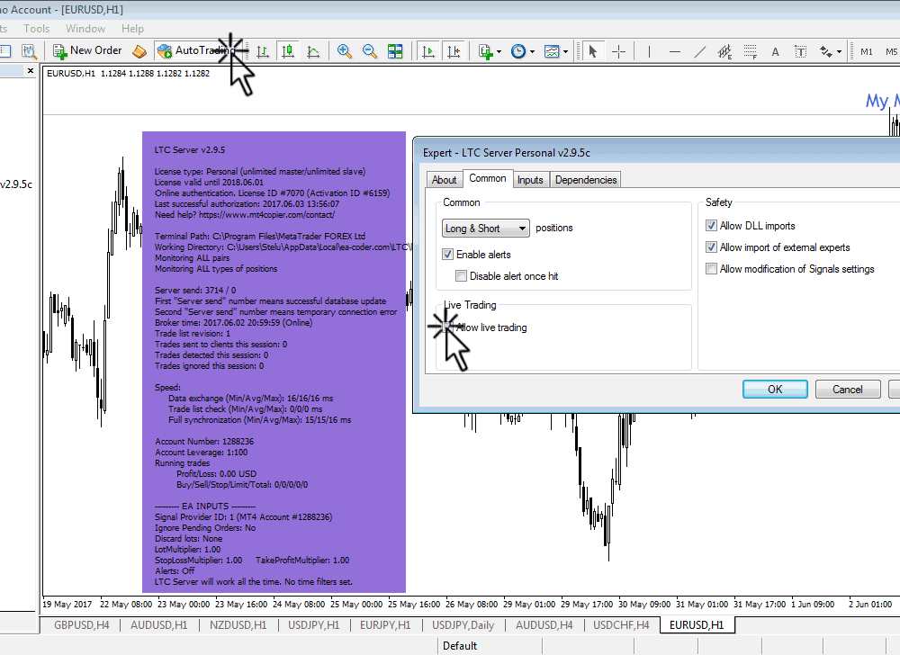This screenshot has width=900, height=655.
Task: Tile windows with the grid icon
Action: click(395, 51)
